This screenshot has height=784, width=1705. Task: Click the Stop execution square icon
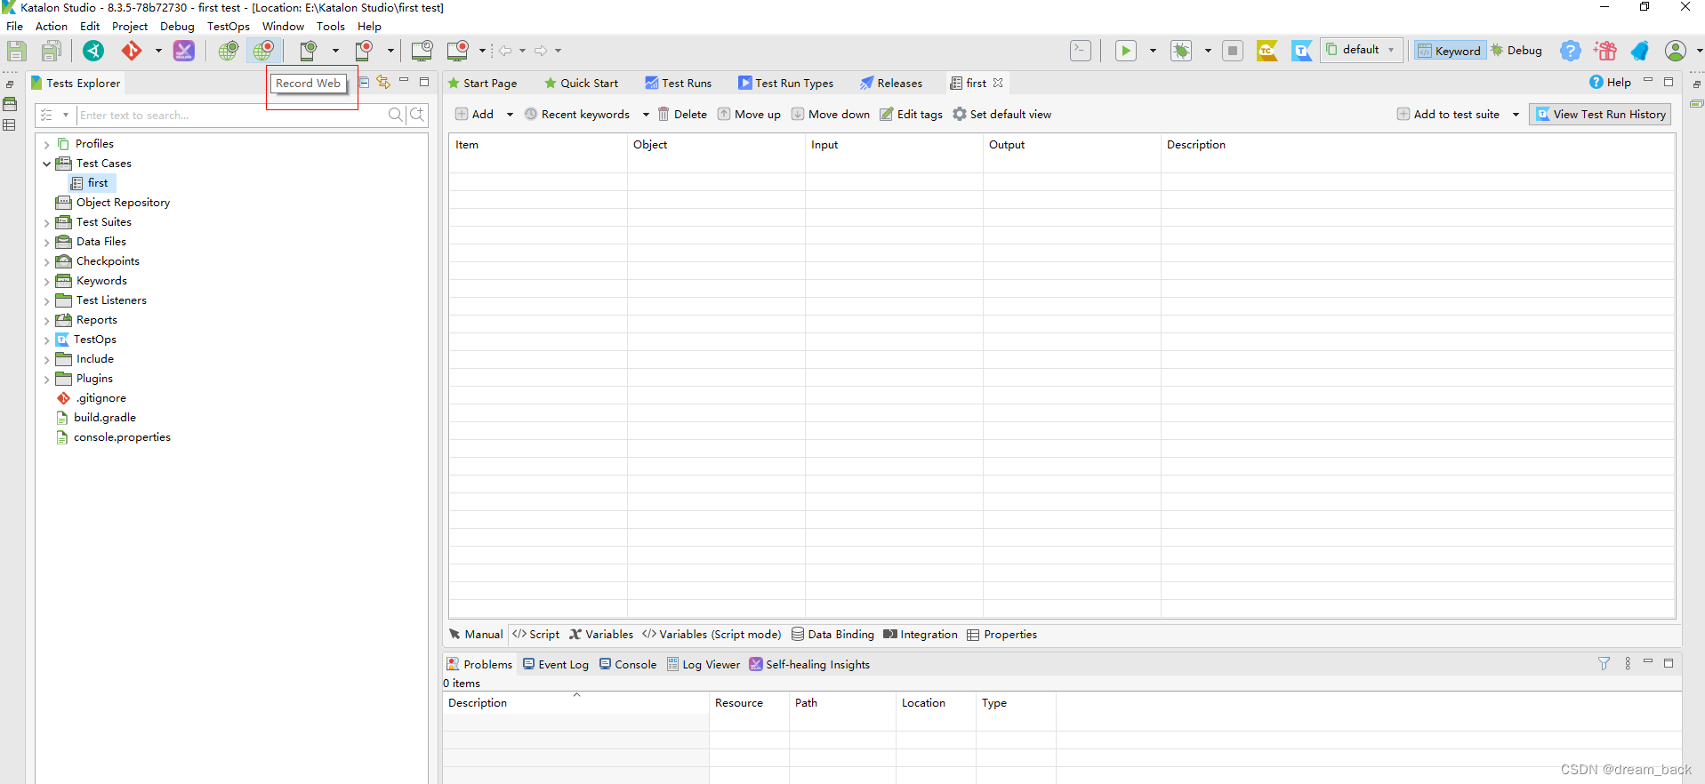click(1233, 51)
